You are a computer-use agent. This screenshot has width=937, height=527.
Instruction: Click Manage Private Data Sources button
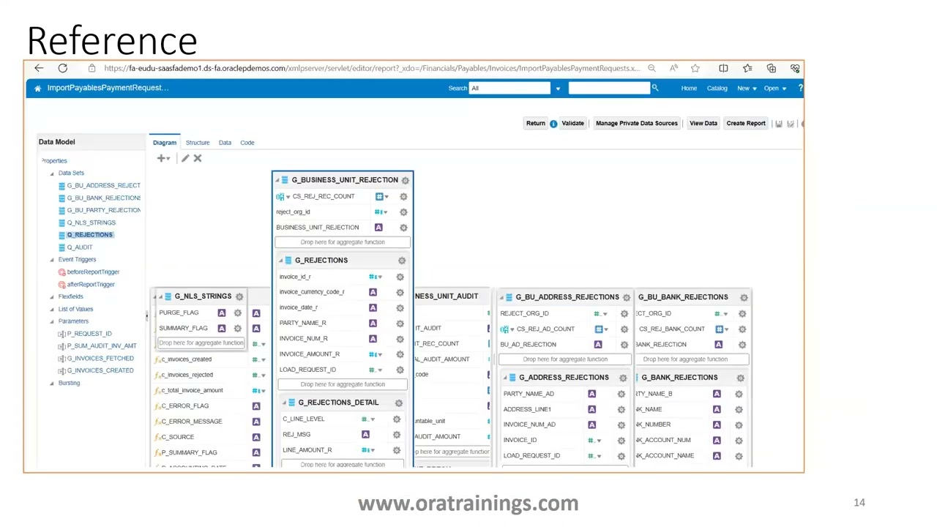coord(637,124)
